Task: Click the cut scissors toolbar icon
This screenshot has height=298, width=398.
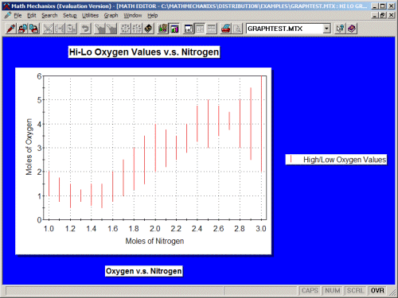Action: (x=48, y=29)
